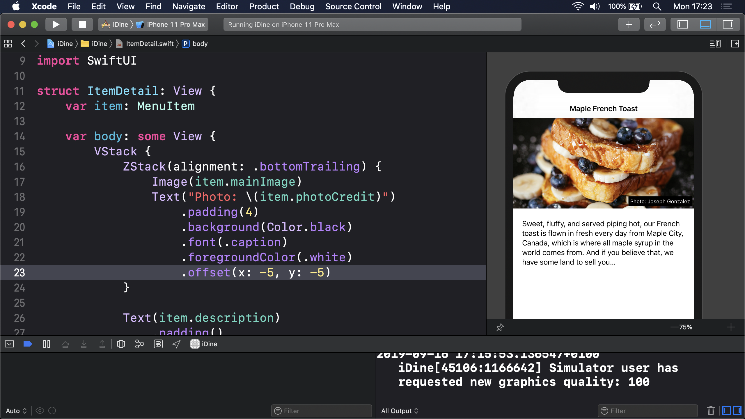Deactivate breakpoints toggle in debug bar
745x419 pixels.
pos(28,344)
